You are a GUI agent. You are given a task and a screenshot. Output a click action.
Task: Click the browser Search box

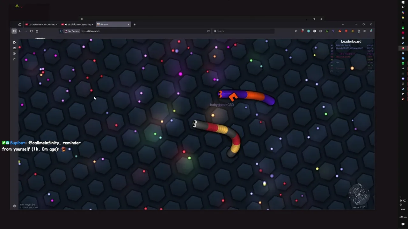coord(244,31)
